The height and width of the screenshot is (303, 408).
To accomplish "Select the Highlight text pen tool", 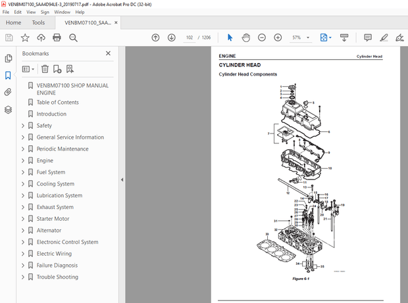I will [384, 37].
